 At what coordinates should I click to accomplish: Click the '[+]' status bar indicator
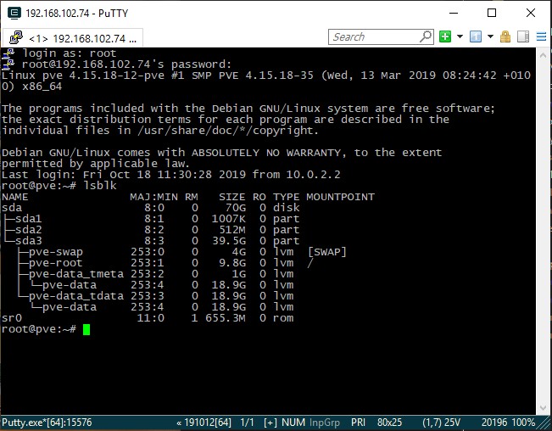270,423
